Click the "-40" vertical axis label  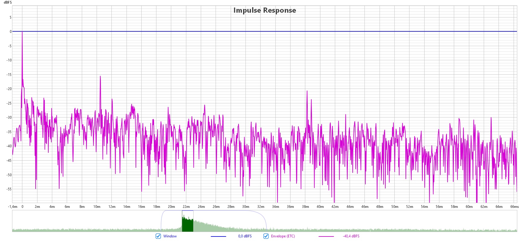point(9,146)
